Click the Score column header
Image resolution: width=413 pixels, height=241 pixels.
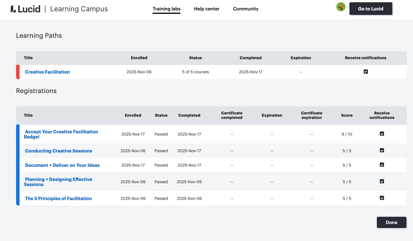pyautogui.click(x=347, y=115)
